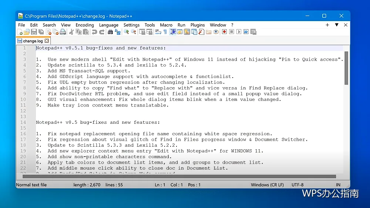Click the Copy toolbar icon
The image size is (370, 208).
point(78,32)
